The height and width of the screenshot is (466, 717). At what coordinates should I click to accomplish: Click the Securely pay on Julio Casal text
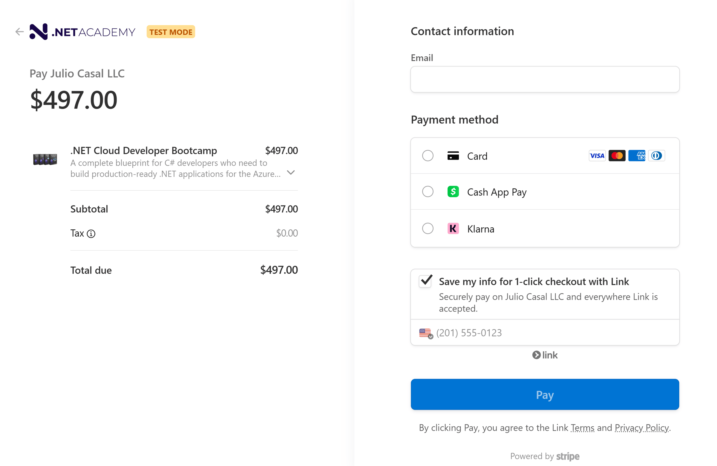tap(548, 303)
